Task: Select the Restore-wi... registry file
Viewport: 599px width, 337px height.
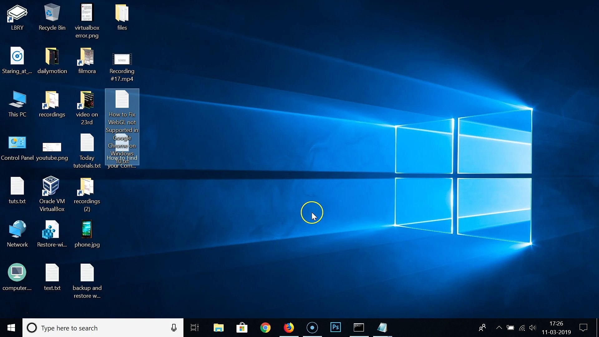Action: tap(52, 234)
